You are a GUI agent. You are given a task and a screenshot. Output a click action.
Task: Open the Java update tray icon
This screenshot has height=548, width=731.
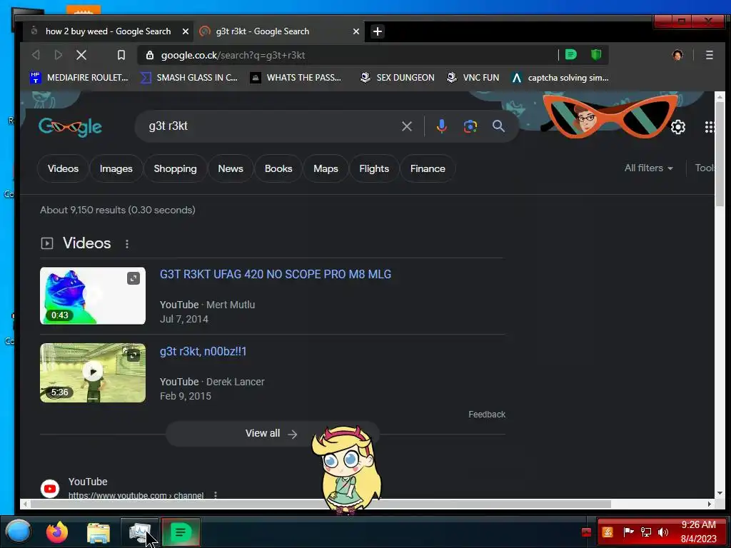tap(608, 532)
